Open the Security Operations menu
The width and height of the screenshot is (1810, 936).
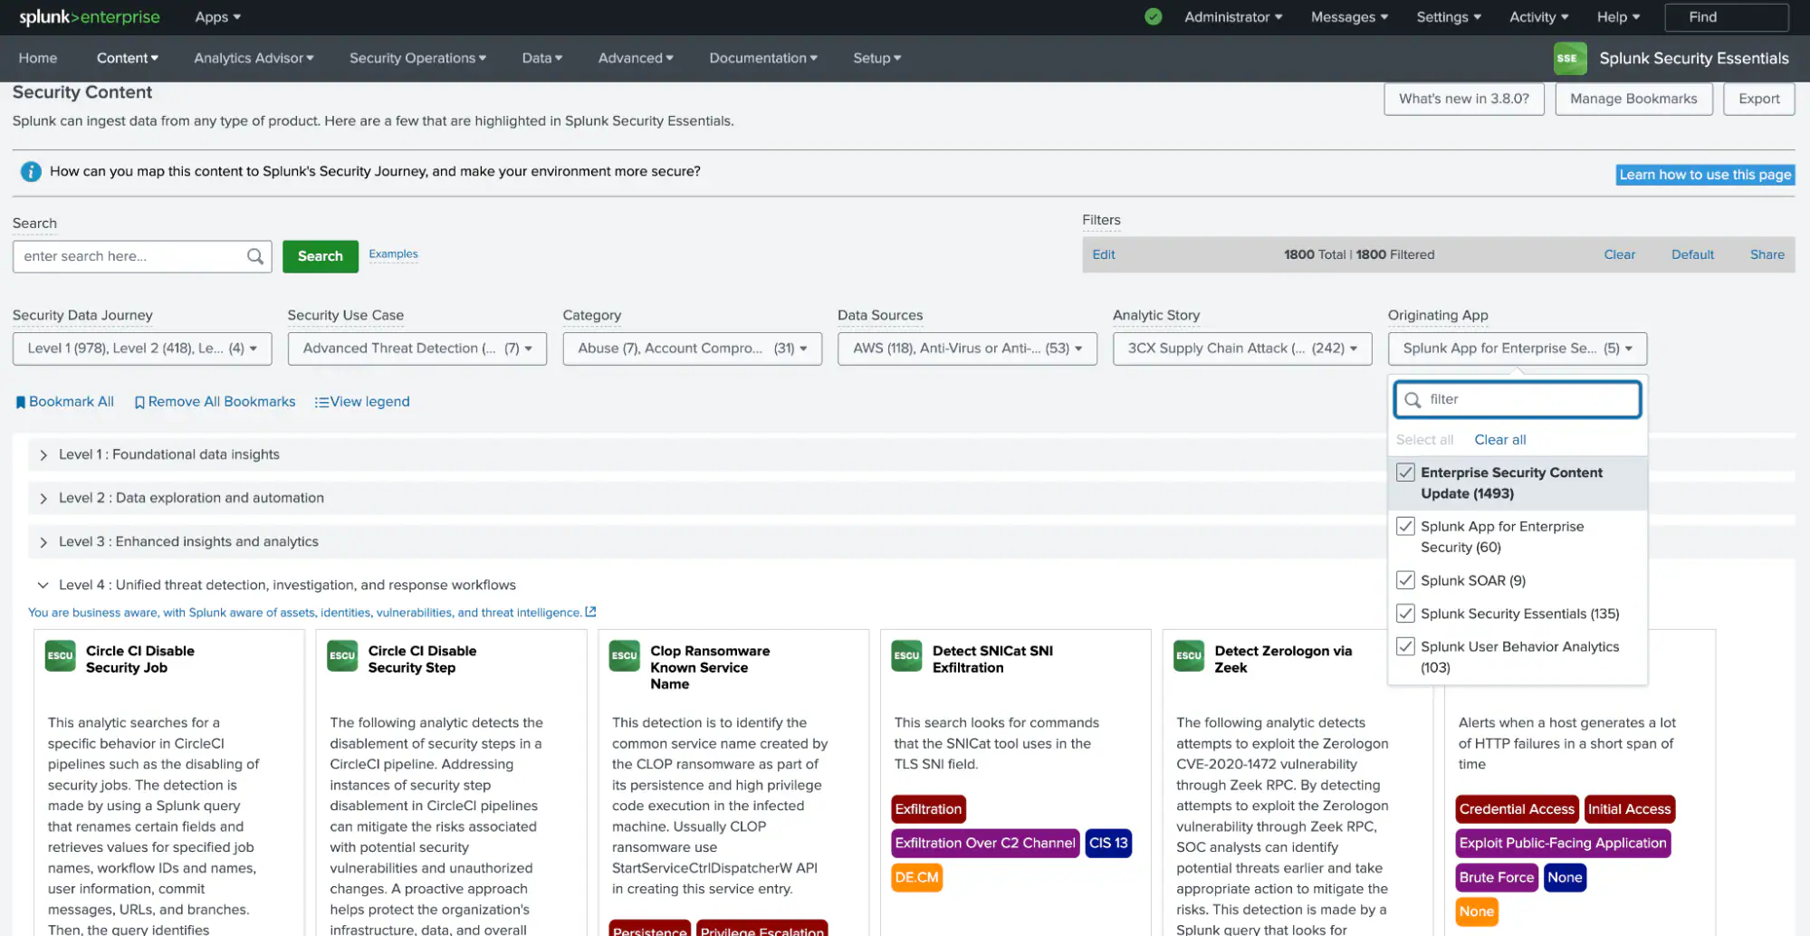coord(417,58)
